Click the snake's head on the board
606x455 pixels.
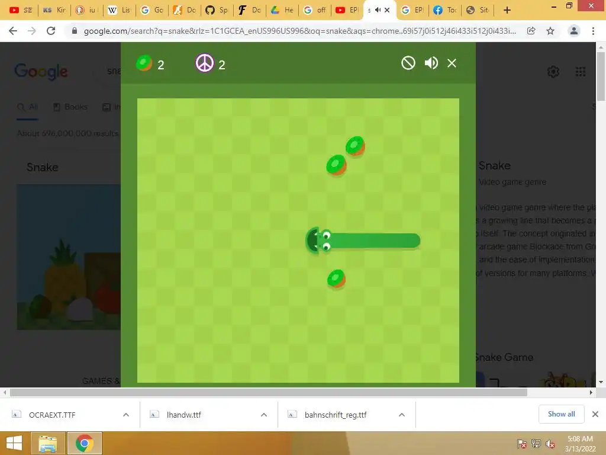(319, 241)
